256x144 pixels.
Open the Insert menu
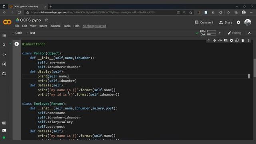coord(43,26)
